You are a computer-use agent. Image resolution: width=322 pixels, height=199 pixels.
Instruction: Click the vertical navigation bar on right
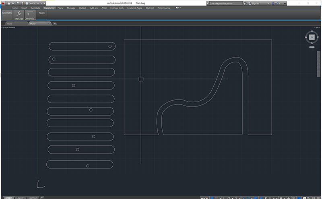(318, 64)
